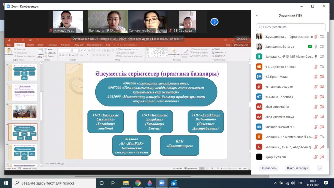Open File Explorer from the taskbar

point(126,183)
